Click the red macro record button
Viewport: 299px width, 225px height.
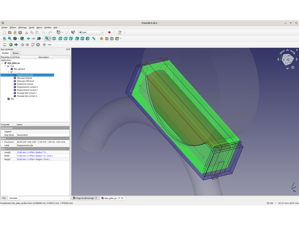coord(109,32)
